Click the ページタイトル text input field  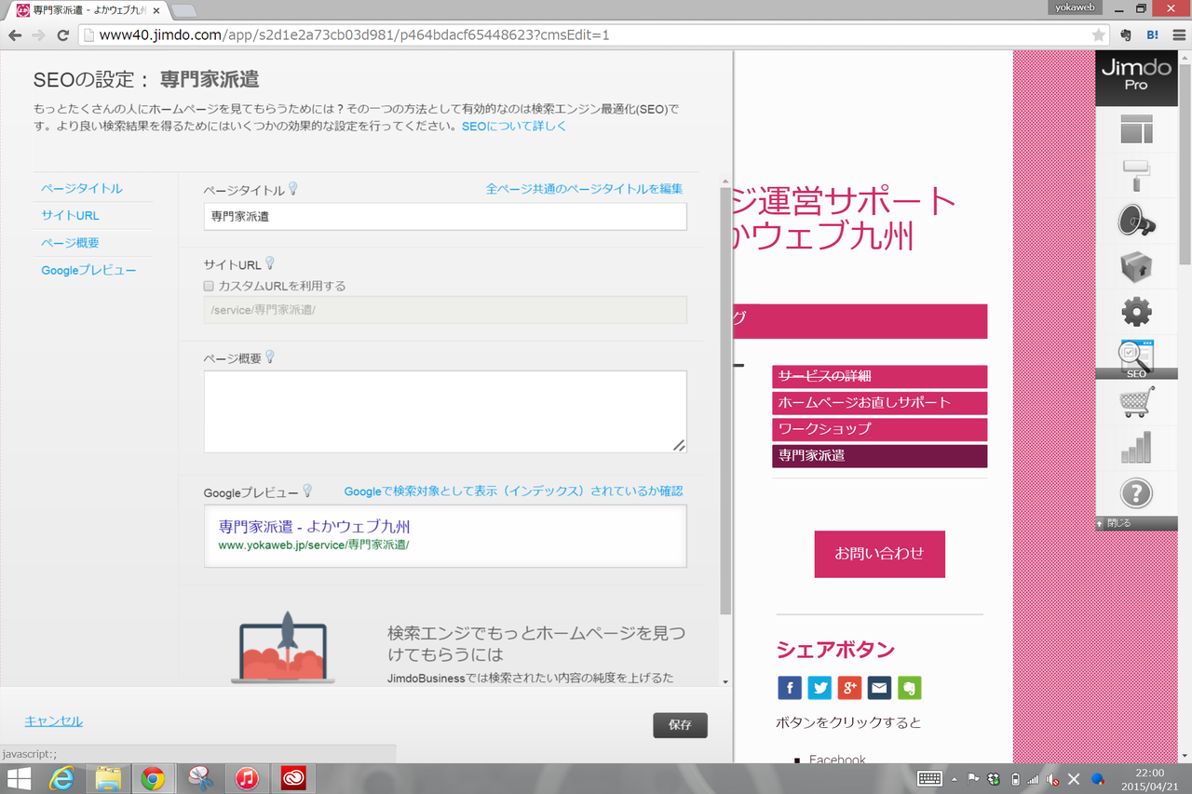click(x=445, y=216)
